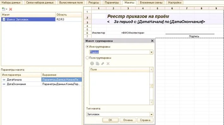Click scroll down arrow in Поля list

151,102
